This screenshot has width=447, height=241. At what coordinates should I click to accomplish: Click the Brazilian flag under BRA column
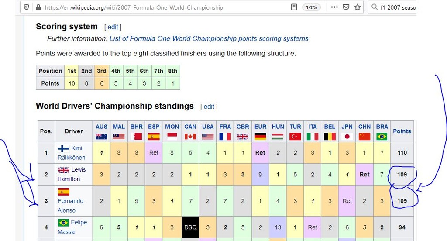click(x=382, y=136)
